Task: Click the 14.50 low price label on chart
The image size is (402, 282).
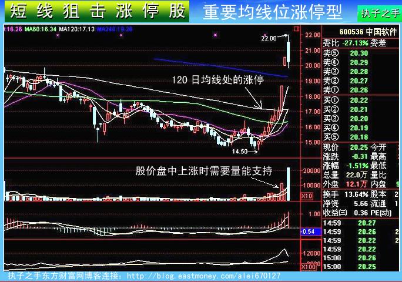Action: 240,152
